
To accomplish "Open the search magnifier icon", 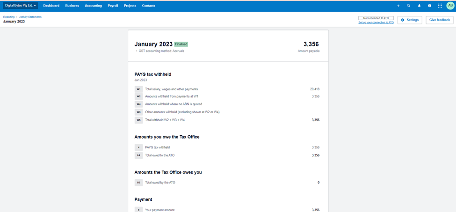I will pos(409,6).
